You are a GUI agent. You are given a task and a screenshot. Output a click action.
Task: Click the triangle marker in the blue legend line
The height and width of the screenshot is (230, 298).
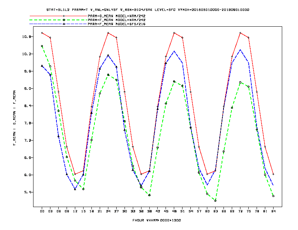64,24
